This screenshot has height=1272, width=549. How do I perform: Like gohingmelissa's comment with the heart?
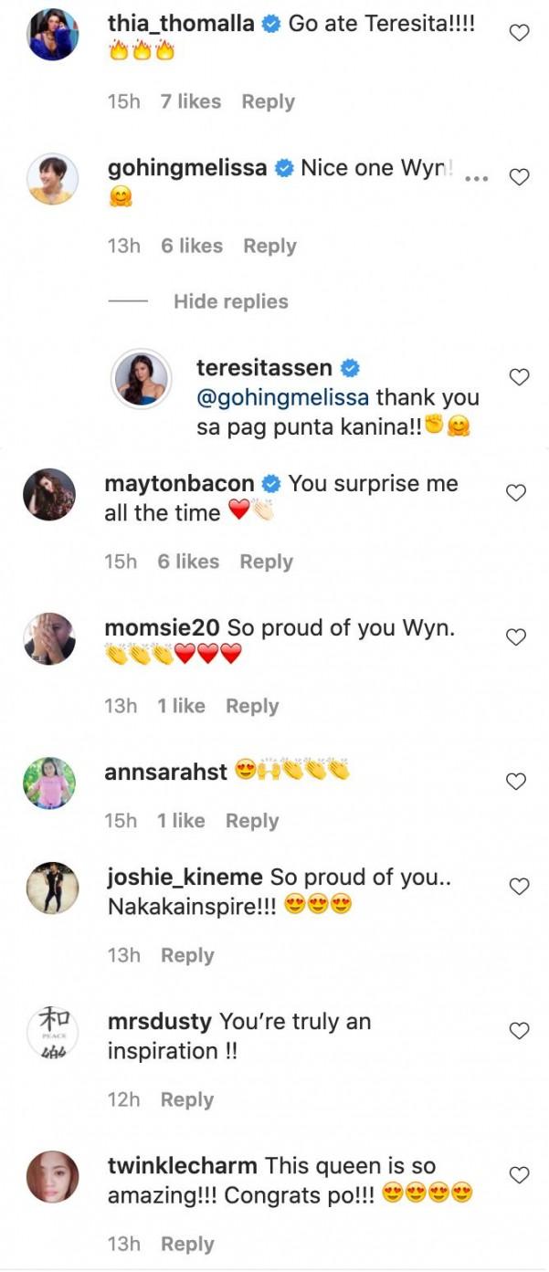(519, 178)
